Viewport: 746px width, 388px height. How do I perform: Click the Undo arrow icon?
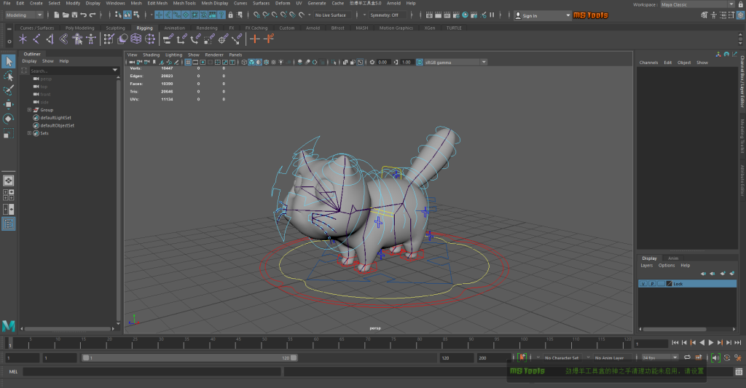pyautogui.click(x=84, y=15)
